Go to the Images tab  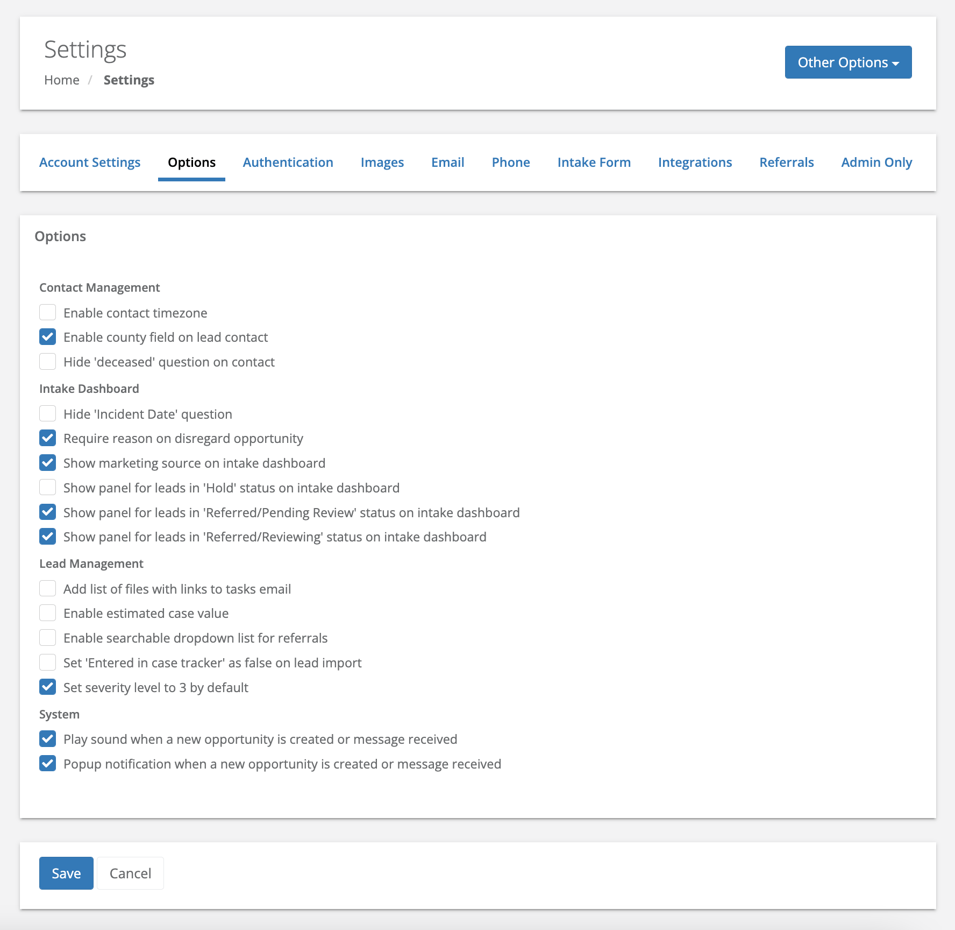pyautogui.click(x=382, y=163)
